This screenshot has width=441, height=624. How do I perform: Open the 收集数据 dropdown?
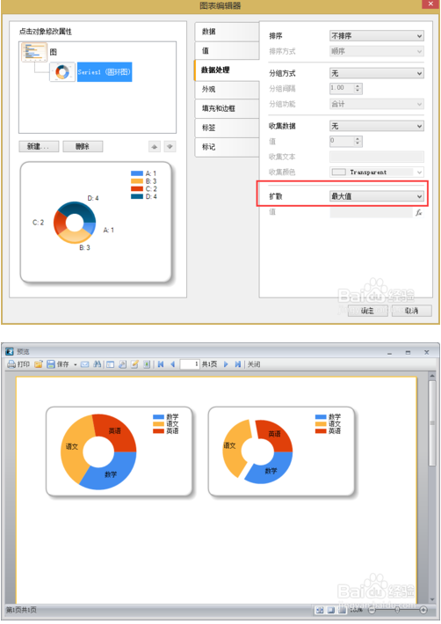[x=377, y=126]
